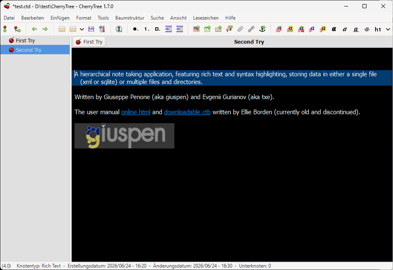The width and height of the screenshot is (393, 270).
Task: Toggle italic text formatting
Action: click(x=345, y=29)
